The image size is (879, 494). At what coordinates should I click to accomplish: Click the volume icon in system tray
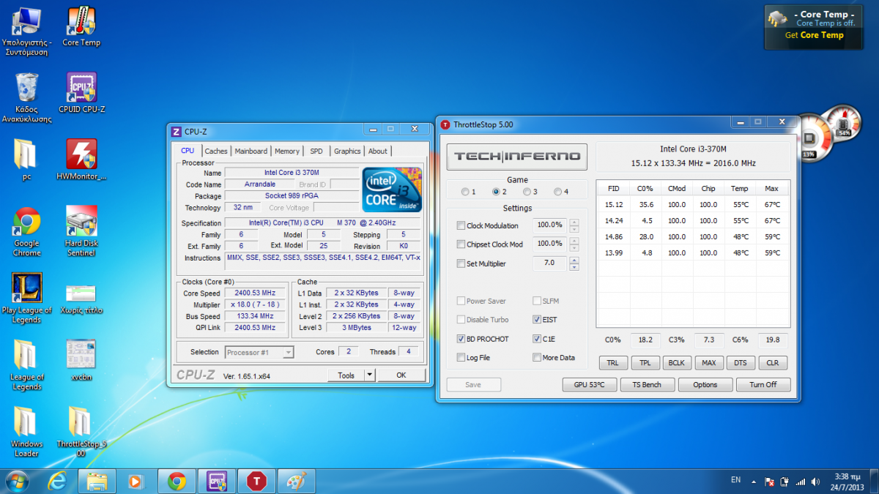(816, 482)
